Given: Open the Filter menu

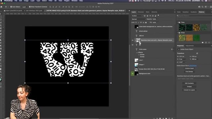Looking at the screenshot, I should pyautogui.click(x=50, y=1).
